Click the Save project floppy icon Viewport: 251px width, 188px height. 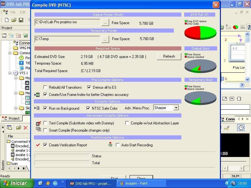21,20
